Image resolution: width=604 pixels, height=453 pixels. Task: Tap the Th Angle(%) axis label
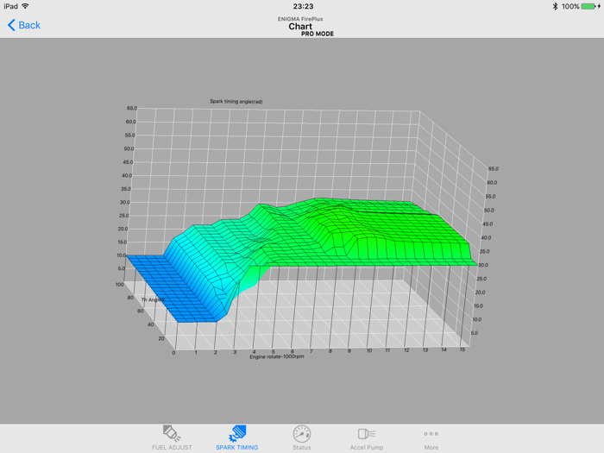(x=153, y=299)
